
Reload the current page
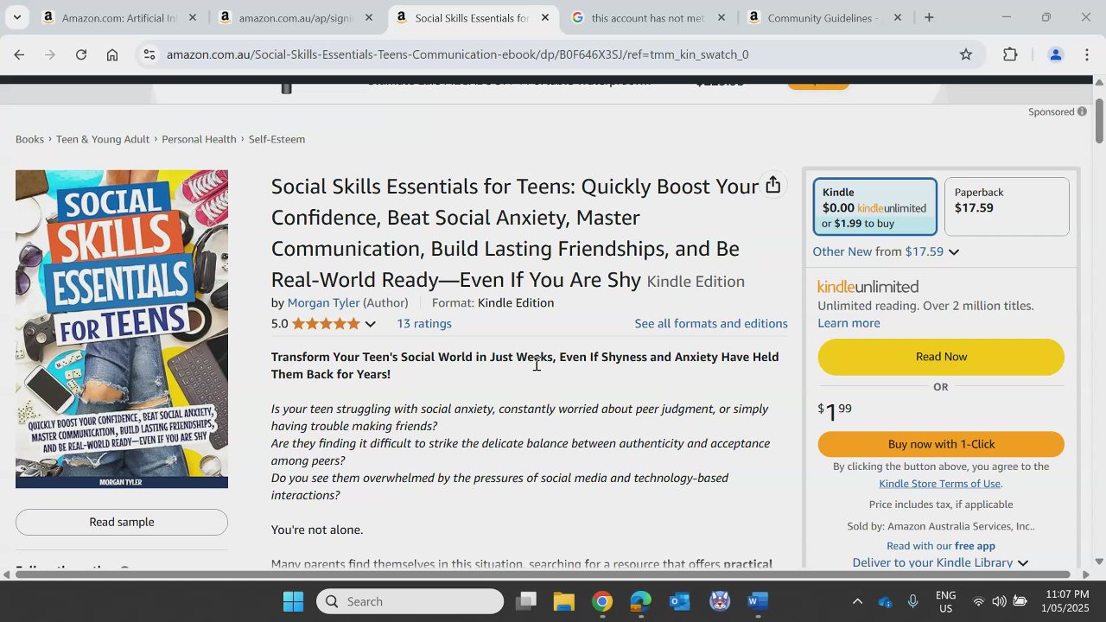pyautogui.click(x=81, y=54)
